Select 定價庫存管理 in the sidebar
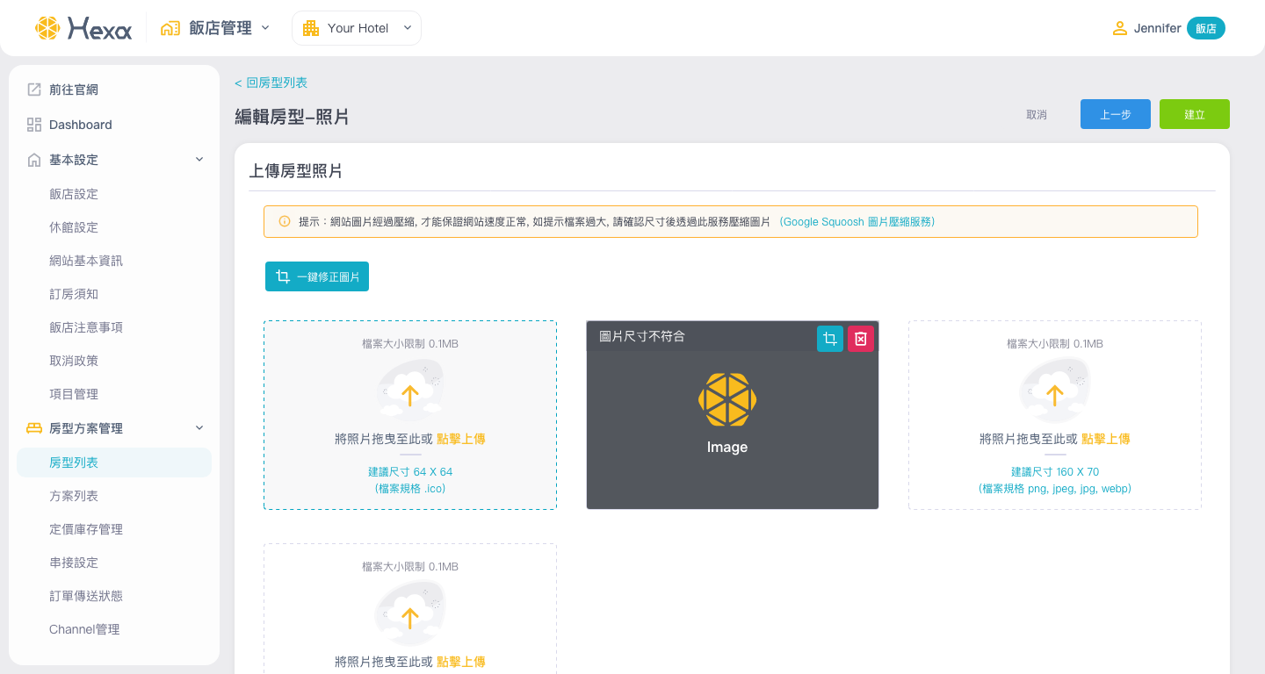Image resolution: width=1265 pixels, height=674 pixels. pos(86,529)
